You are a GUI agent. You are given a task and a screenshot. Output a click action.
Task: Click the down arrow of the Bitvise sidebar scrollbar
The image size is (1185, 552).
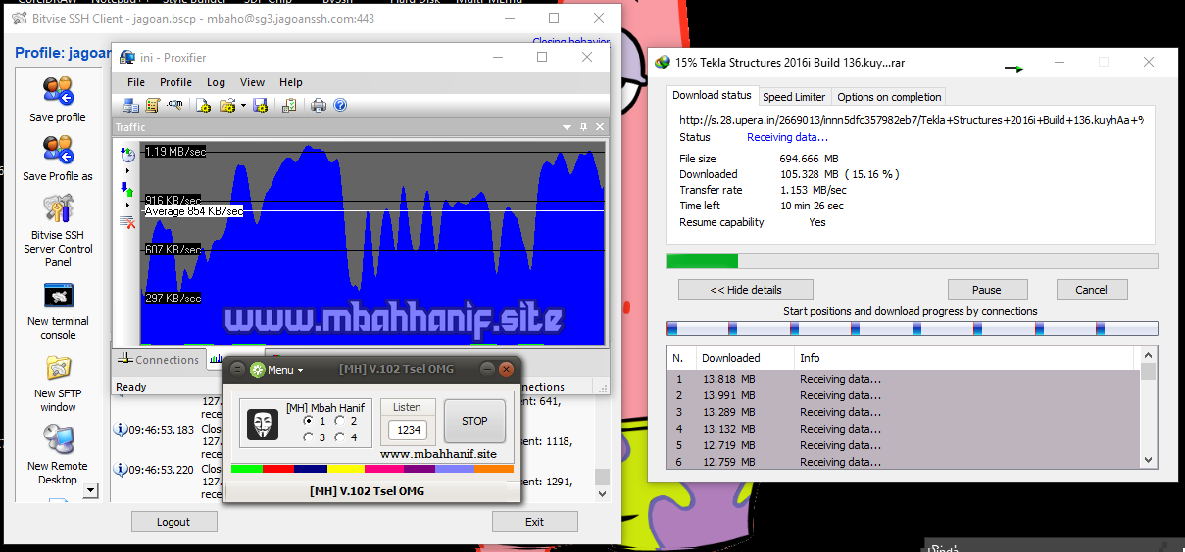[x=91, y=489]
